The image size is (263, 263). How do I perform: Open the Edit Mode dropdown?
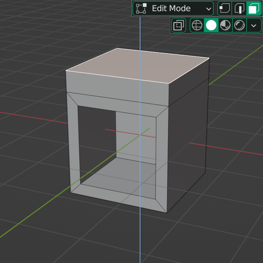(x=173, y=9)
